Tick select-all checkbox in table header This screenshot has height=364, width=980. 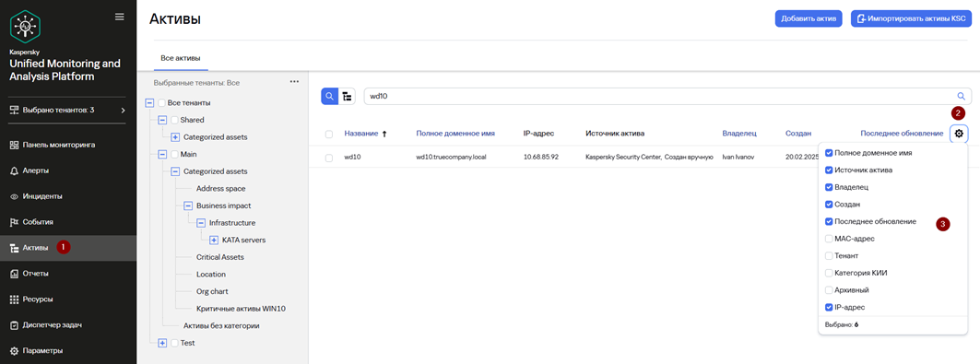pyautogui.click(x=329, y=134)
